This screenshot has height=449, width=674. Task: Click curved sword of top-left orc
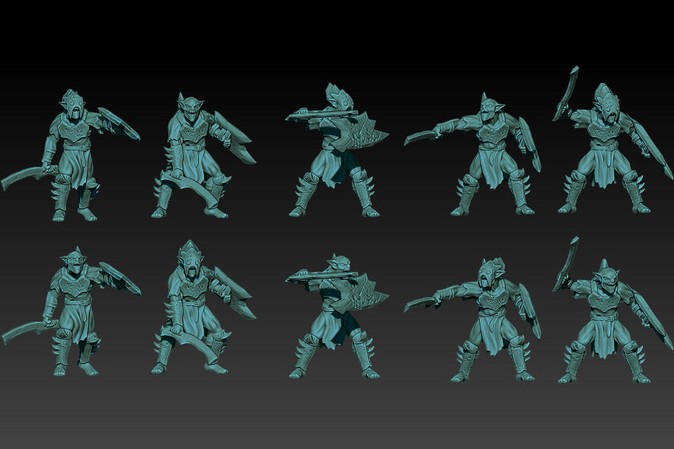coord(22,178)
